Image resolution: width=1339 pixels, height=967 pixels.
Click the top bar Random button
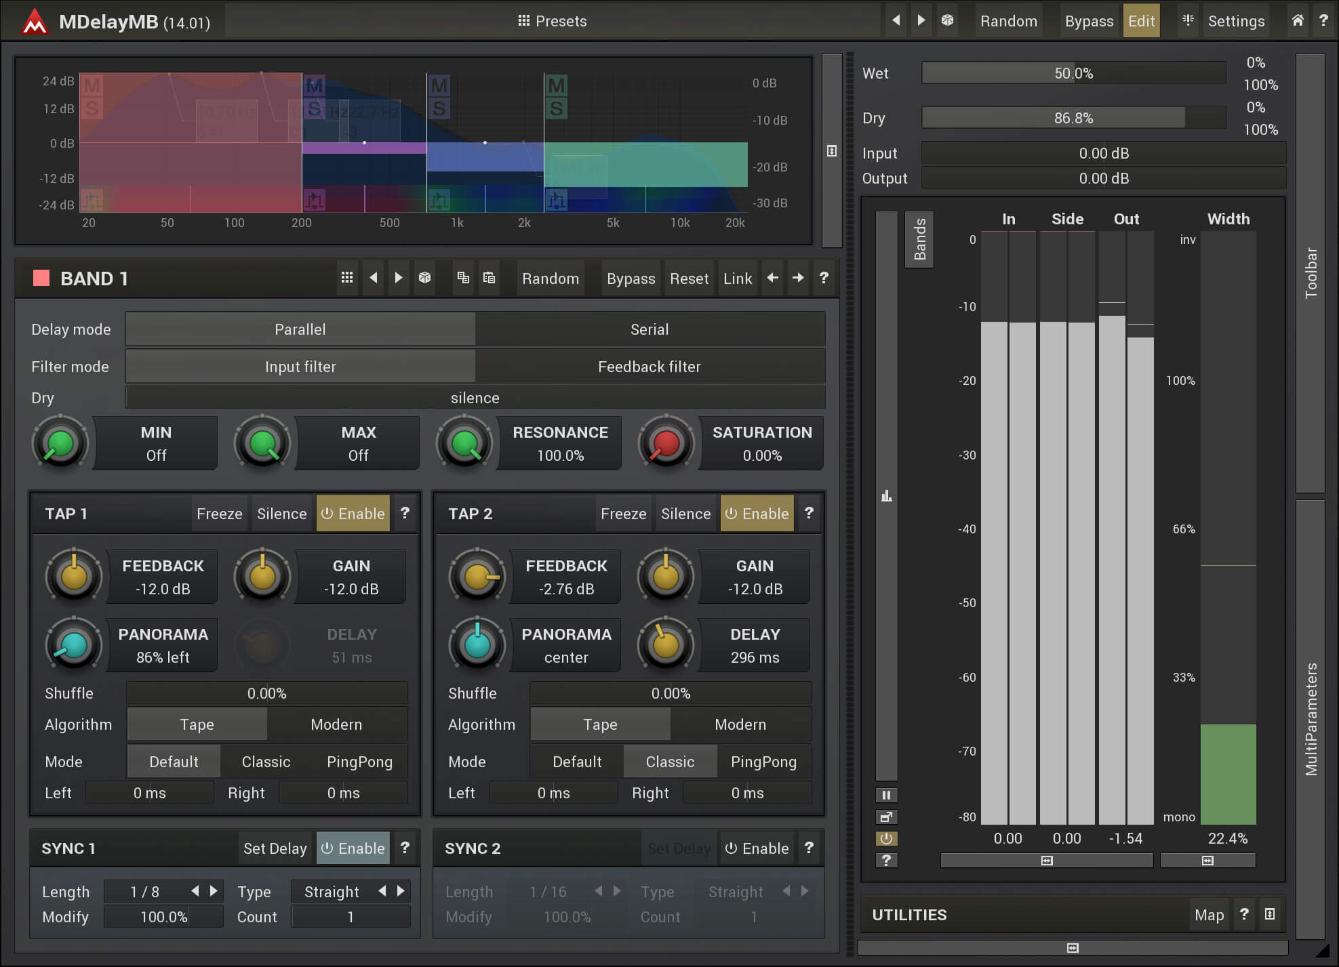pyautogui.click(x=1008, y=21)
